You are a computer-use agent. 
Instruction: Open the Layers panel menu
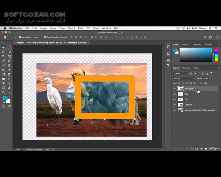pos(219,68)
